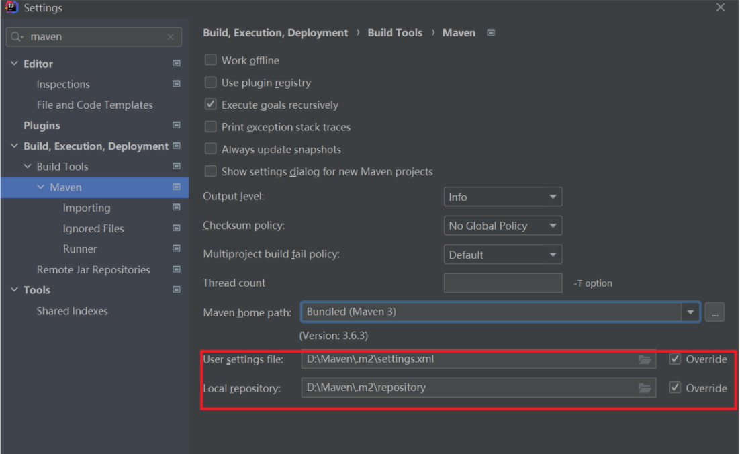Image resolution: width=740 pixels, height=454 pixels.
Task: Browse folder icon for User settings file
Action: coord(645,359)
